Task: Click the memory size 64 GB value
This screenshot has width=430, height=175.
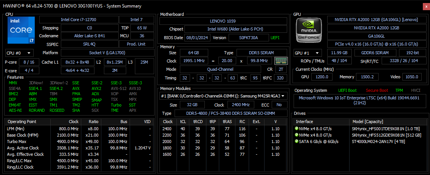Action: 194,53
